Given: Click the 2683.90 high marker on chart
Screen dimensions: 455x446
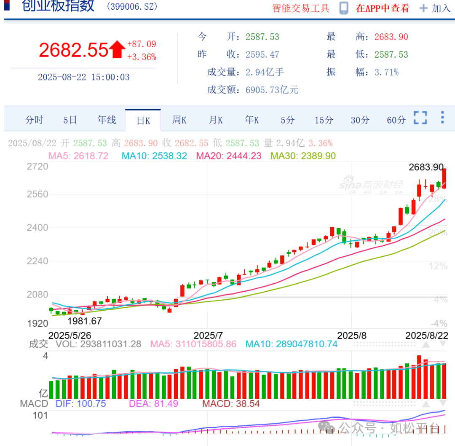Looking at the screenshot, I should (426, 167).
